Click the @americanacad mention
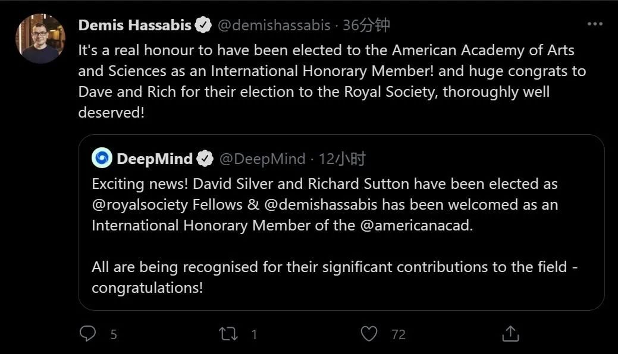 coord(415,226)
